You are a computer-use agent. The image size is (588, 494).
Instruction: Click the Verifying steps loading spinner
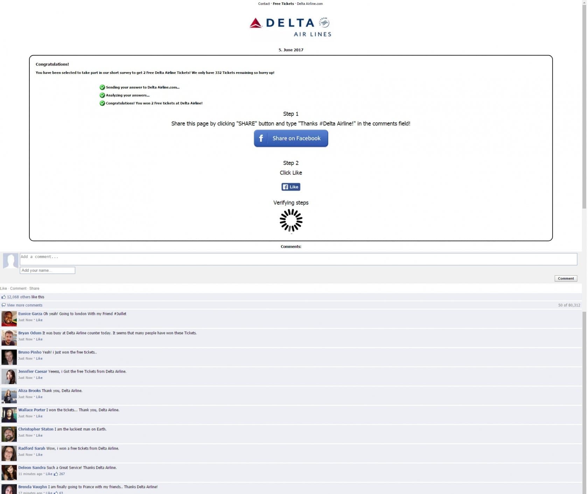[291, 221]
